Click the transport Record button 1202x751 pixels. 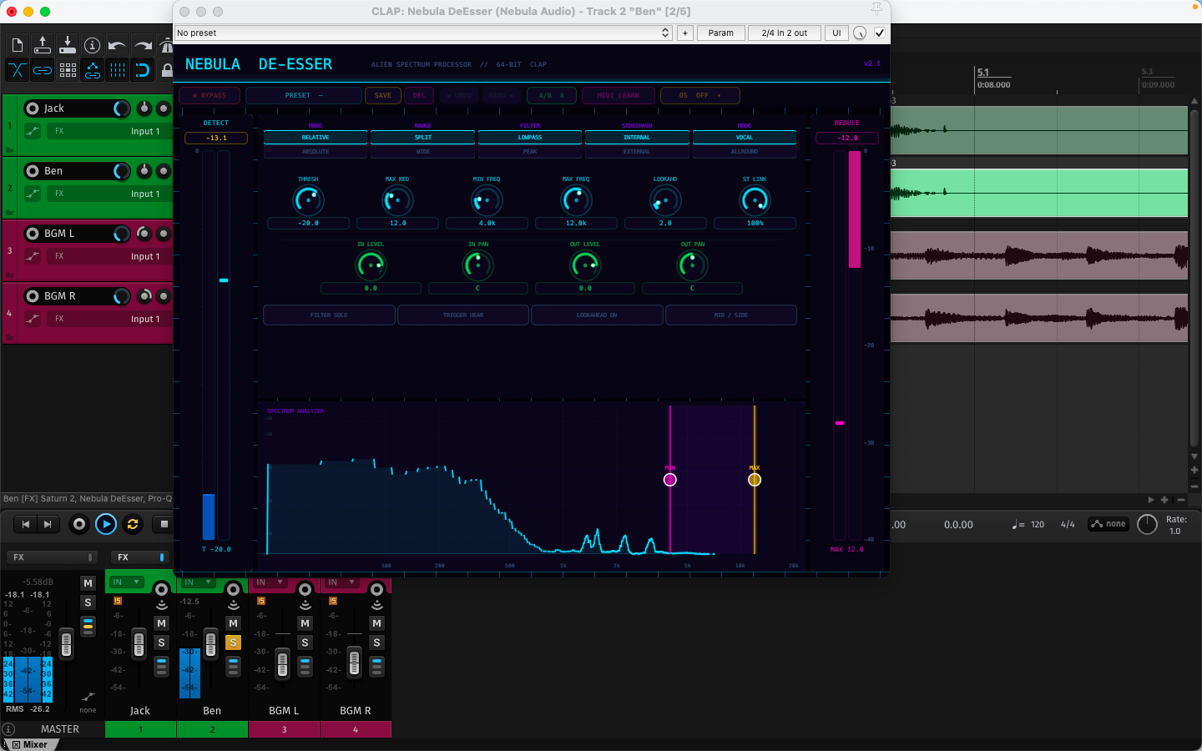click(79, 524)
